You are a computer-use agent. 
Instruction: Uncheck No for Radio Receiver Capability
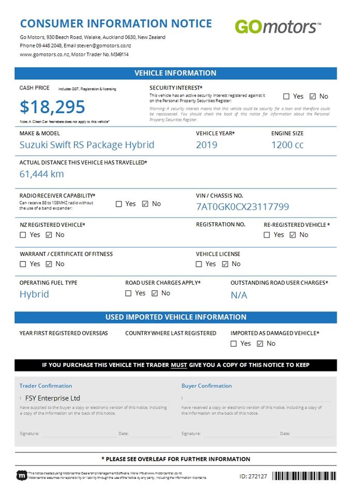[145, 204]
